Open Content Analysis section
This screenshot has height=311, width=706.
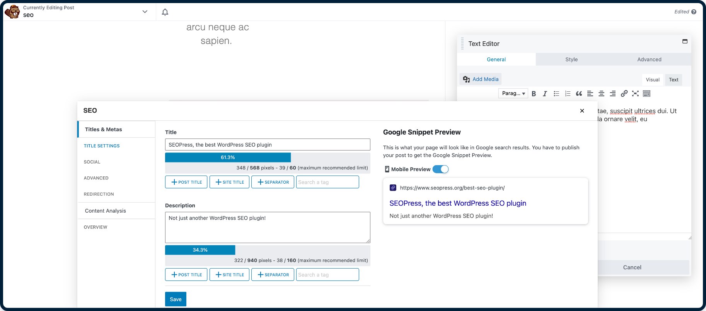tap(116, 211)
